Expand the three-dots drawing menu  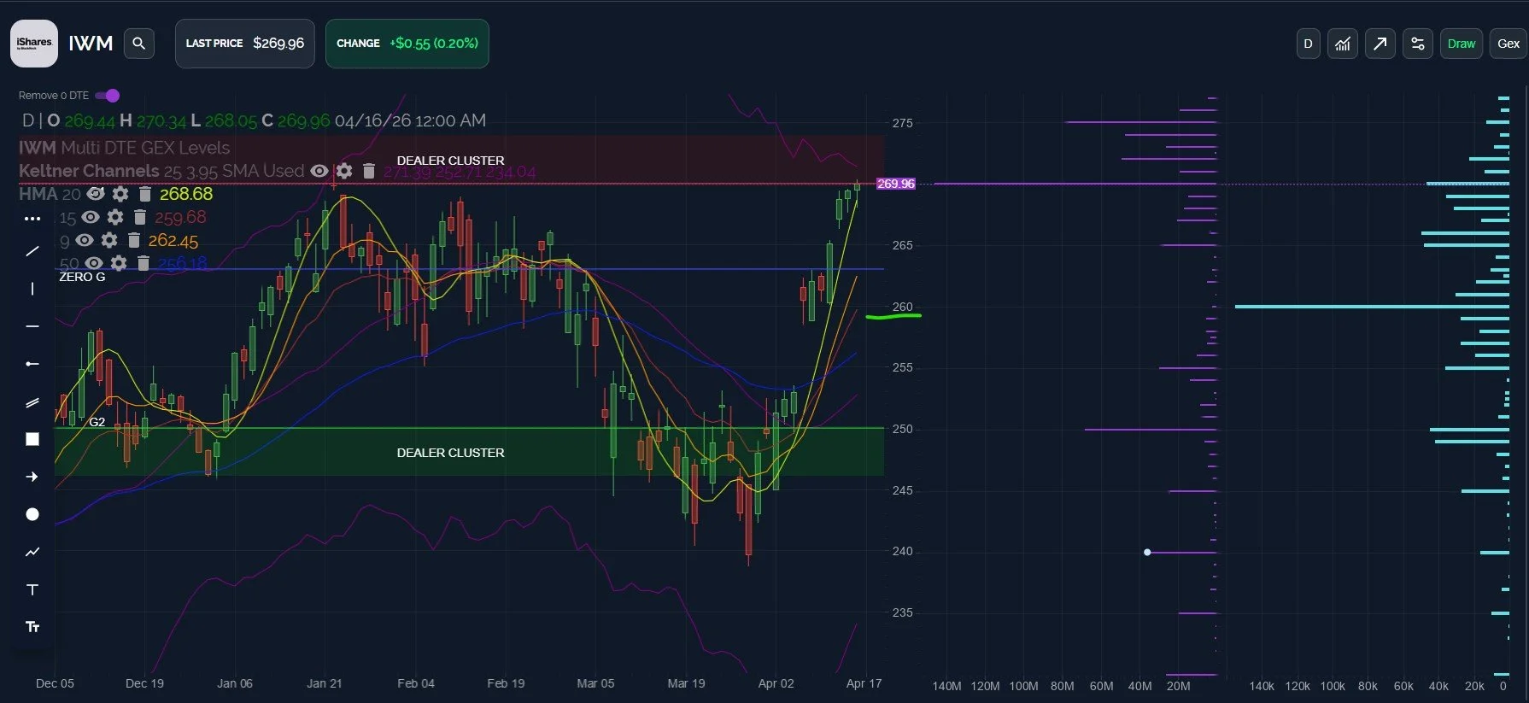pos(32,219)
